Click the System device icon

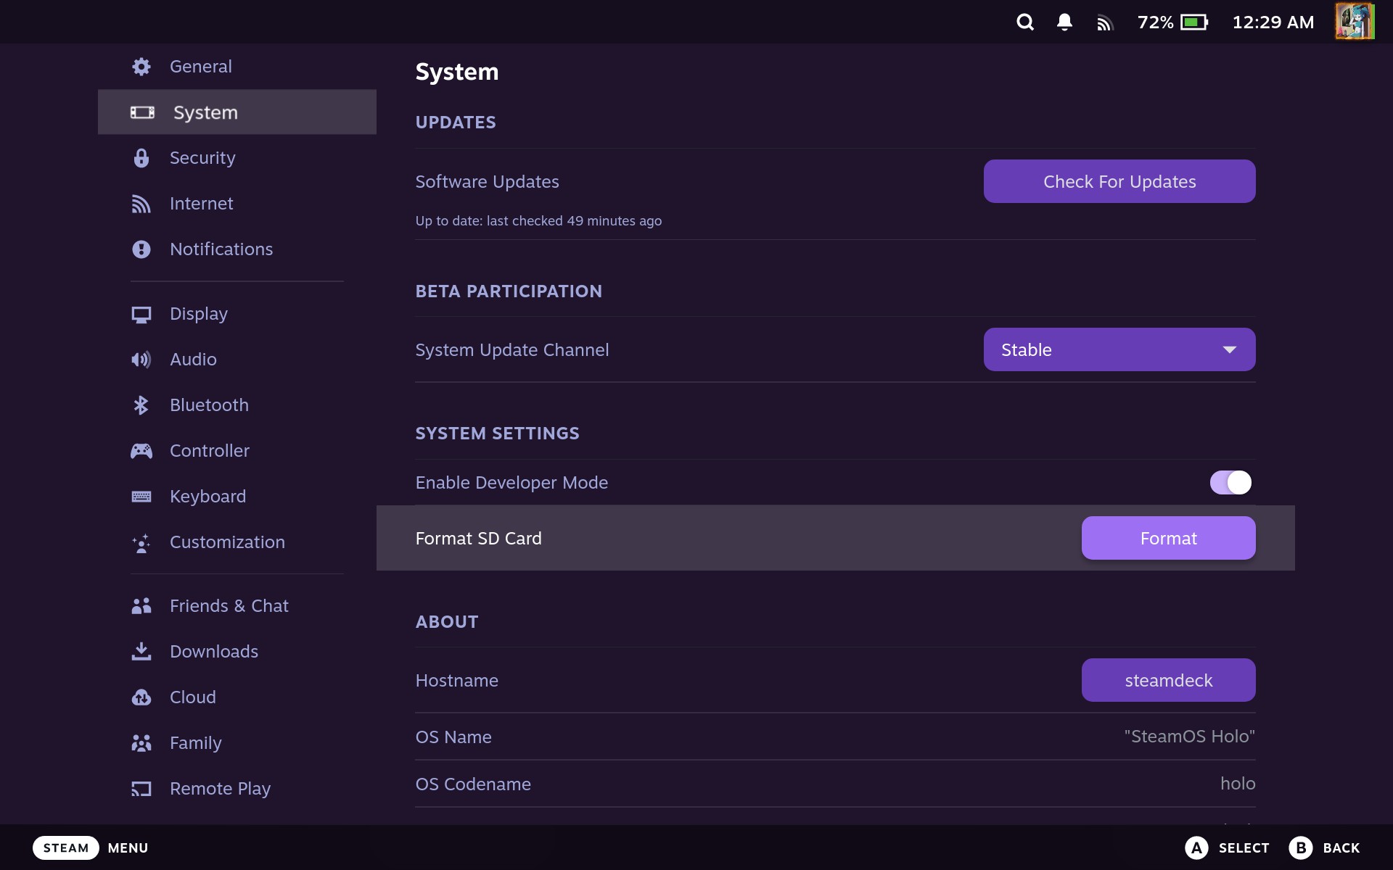click(142, 112)
